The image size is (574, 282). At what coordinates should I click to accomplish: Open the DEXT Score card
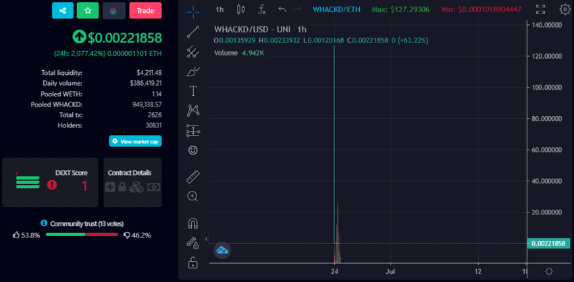[50, 182]
